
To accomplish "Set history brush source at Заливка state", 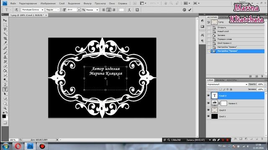I will (x=209, y=35).
